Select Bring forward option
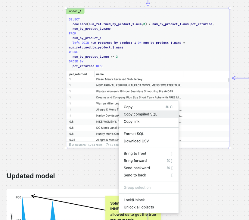The width and height of the screenshot is (249, 220). tap(135, 161)
